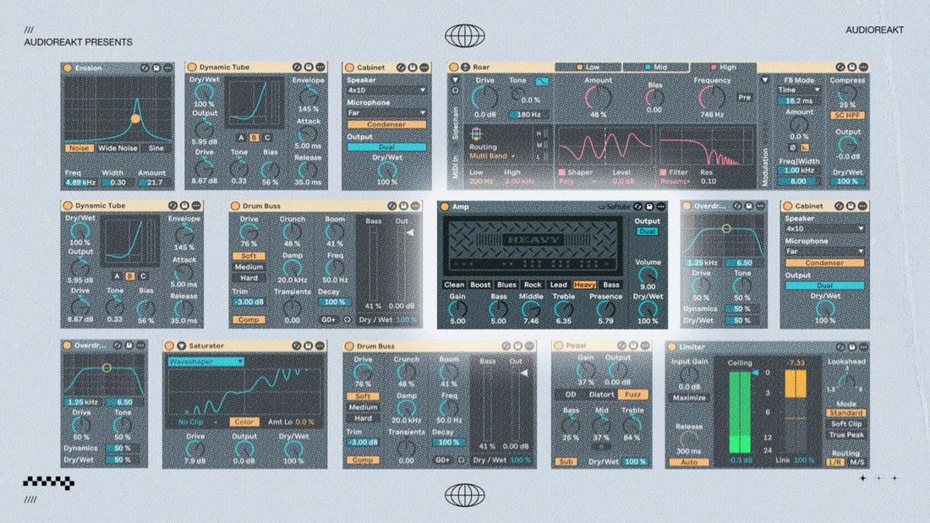Viewport: 930px width, 523px height.
Task: Select the Lead amp type button
Action: click(559, 285)
